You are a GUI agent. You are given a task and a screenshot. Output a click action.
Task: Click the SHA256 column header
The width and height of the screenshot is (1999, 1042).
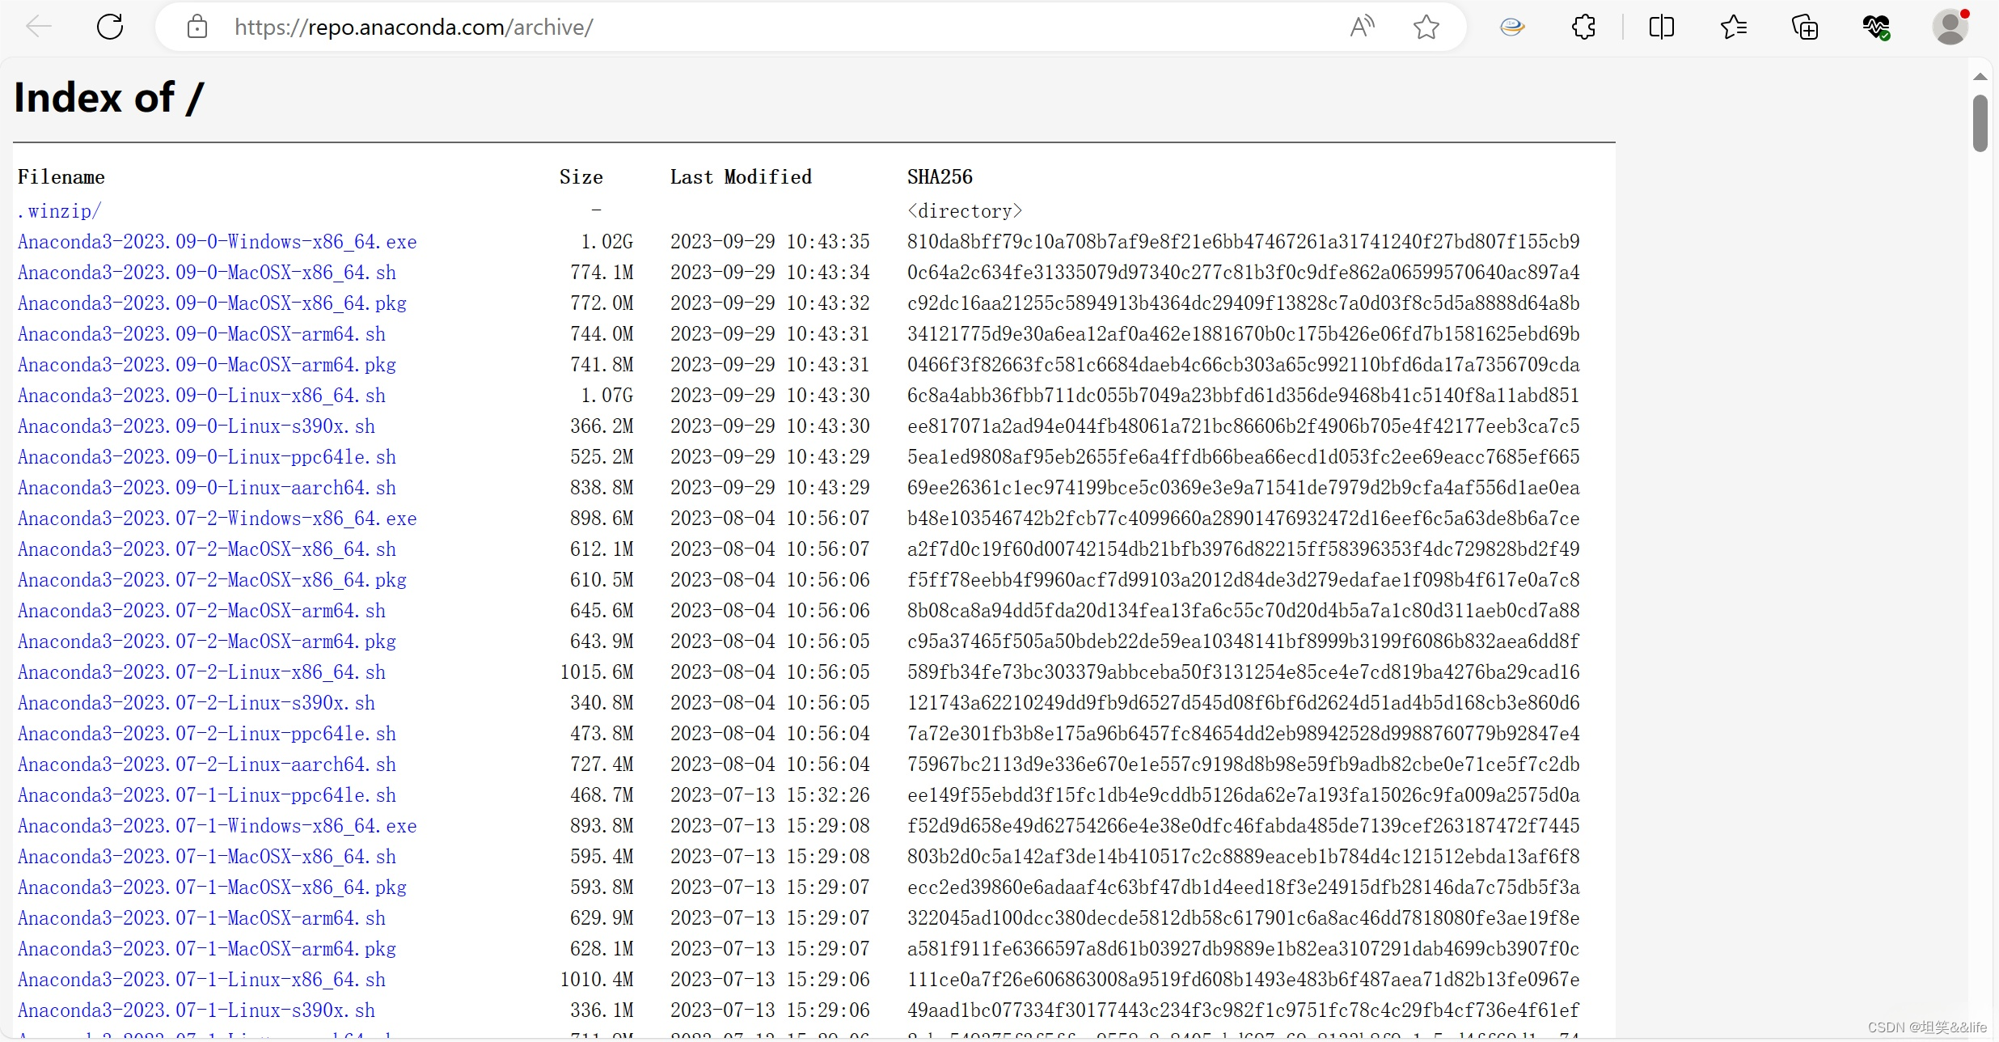point(940,177)
